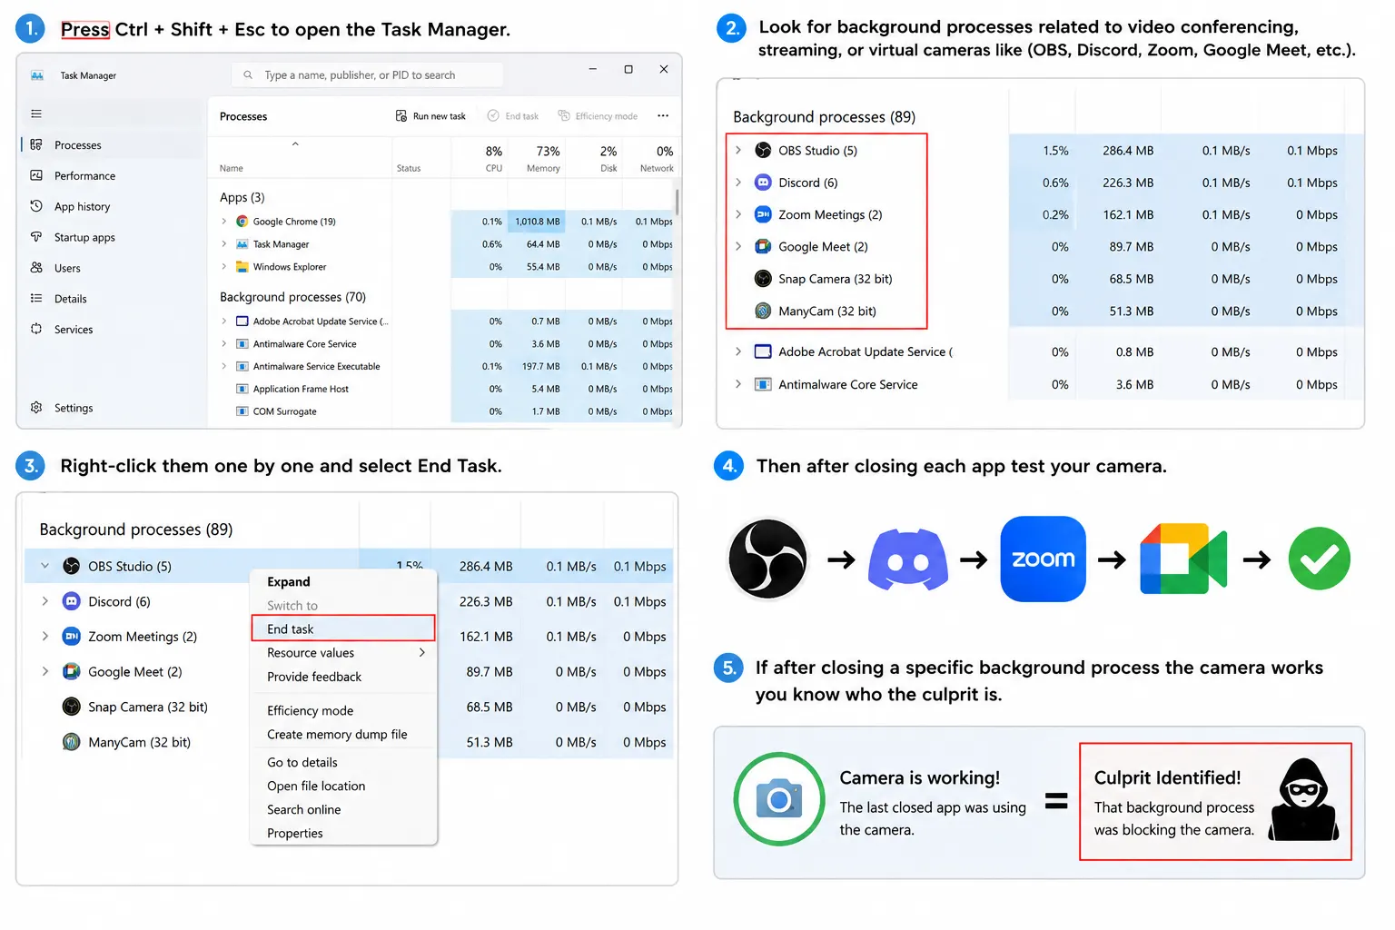
Task: Open the Details sidebar tab
Action: click(x=113, y=299)
